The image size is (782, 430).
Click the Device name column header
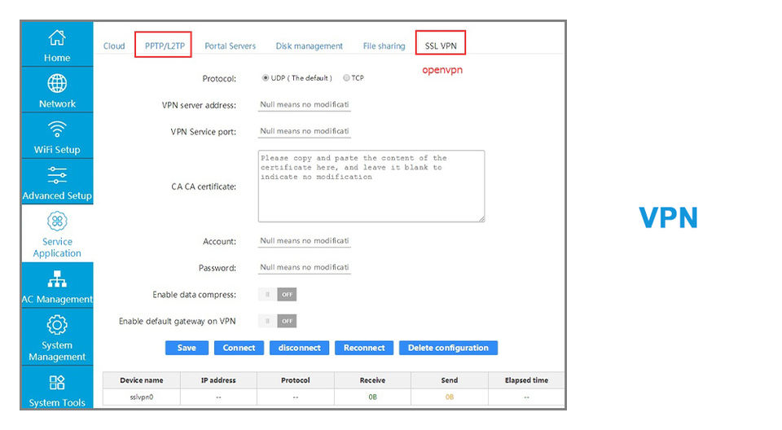click(x=142, y=380)
